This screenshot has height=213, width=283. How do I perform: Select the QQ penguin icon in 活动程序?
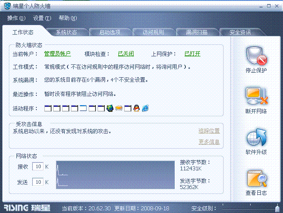[137, 108]
